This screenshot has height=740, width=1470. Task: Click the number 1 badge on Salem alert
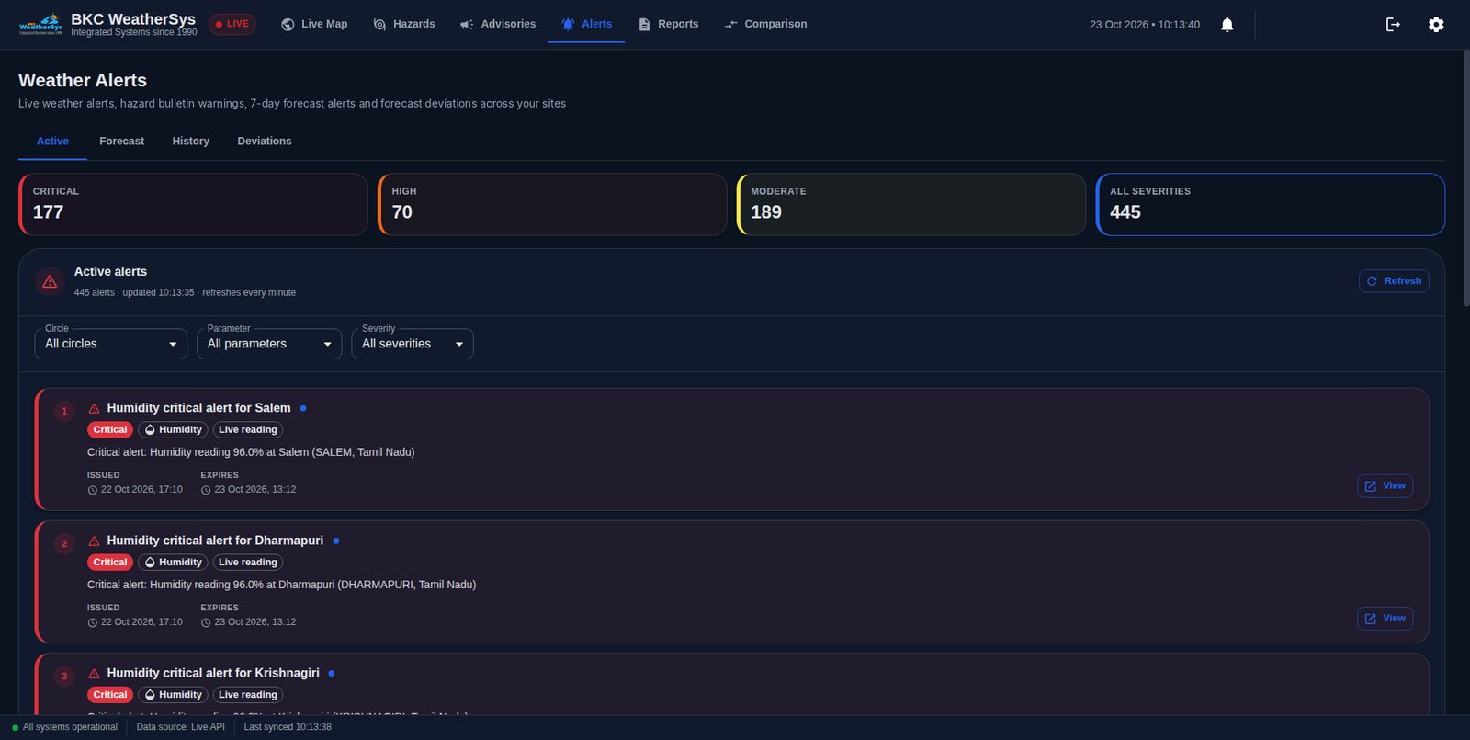pos(64,411)
